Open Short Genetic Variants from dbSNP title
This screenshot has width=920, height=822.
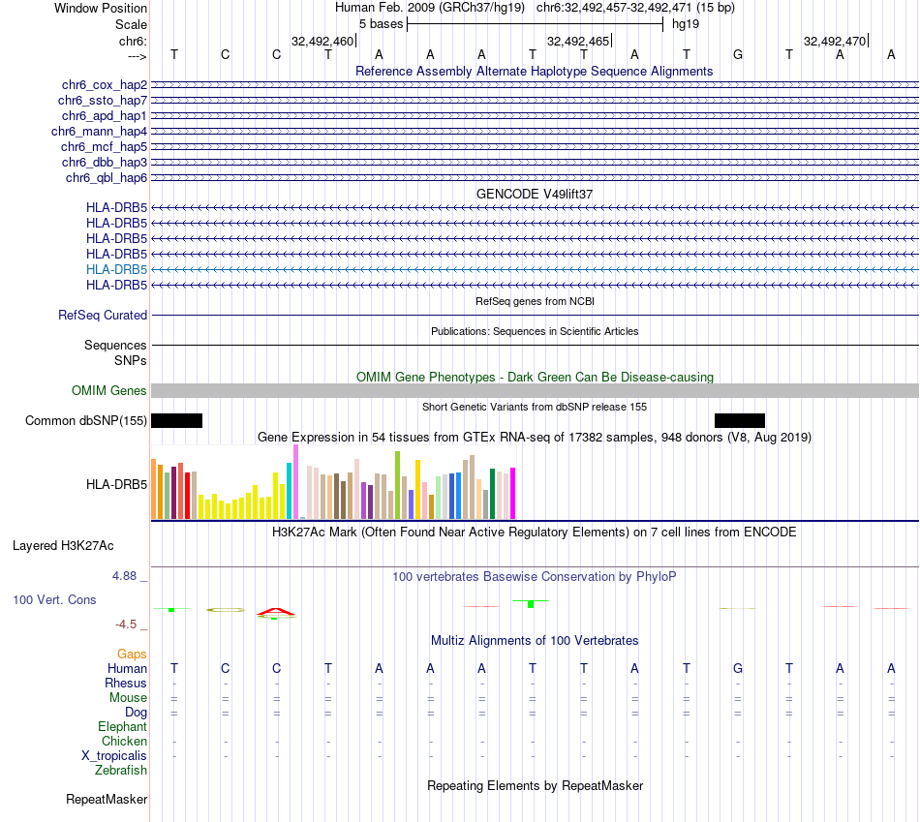(x=535, y=408)
